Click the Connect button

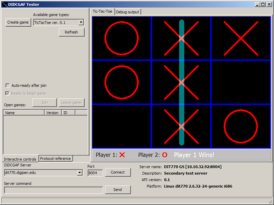[118, 172]
